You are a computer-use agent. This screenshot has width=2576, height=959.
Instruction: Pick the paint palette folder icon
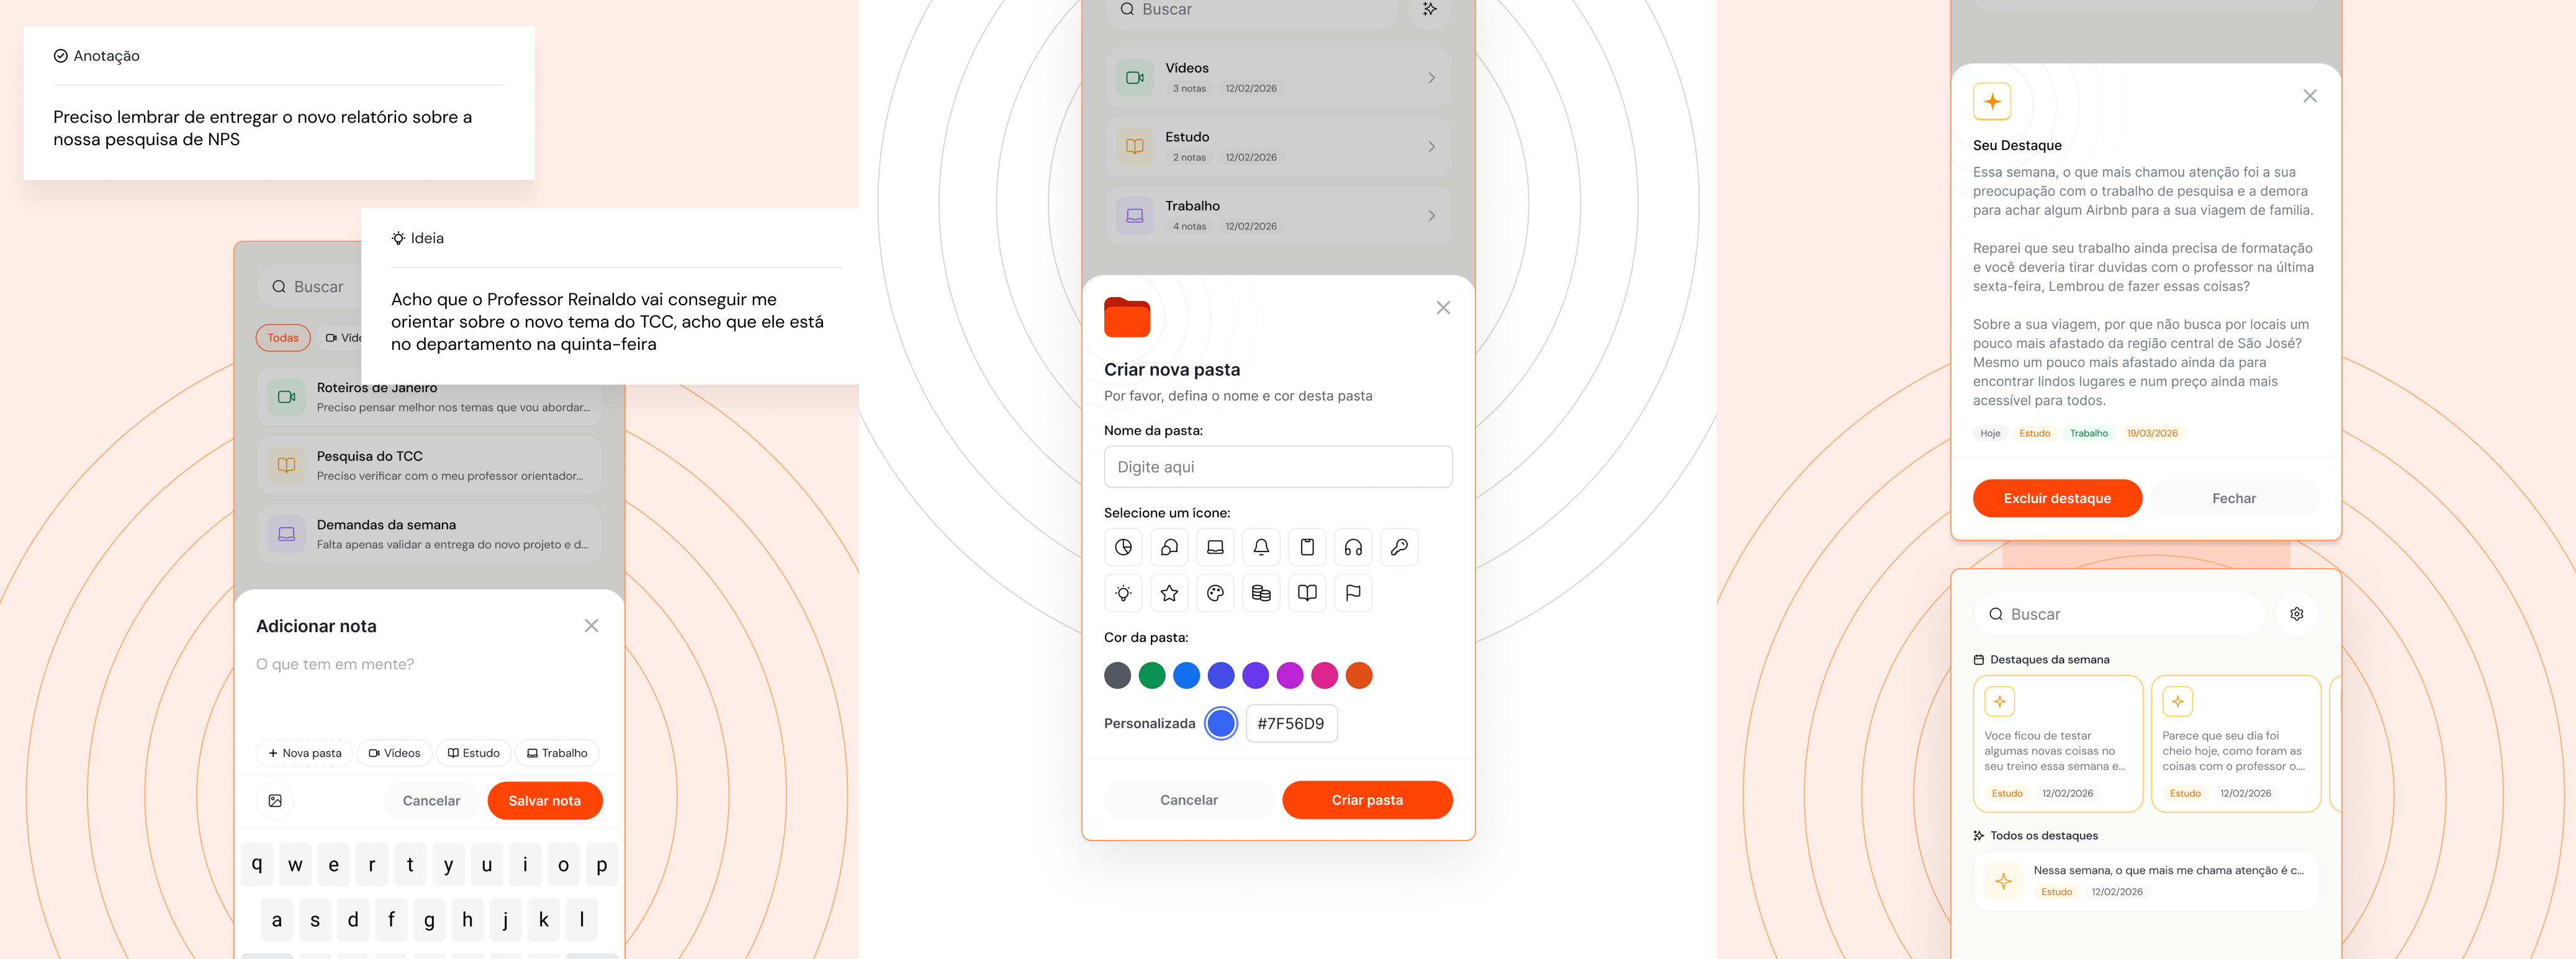click(1215, 594)
